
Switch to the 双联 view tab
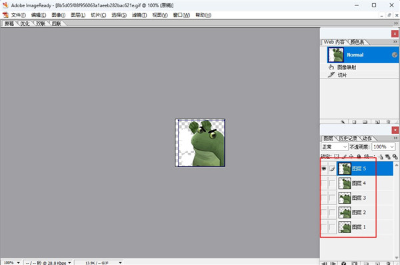point(41,24)
